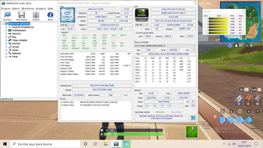The image size is (263, 148).
Task: Open the Sensors thermometer icon
Action: point(36,16)
